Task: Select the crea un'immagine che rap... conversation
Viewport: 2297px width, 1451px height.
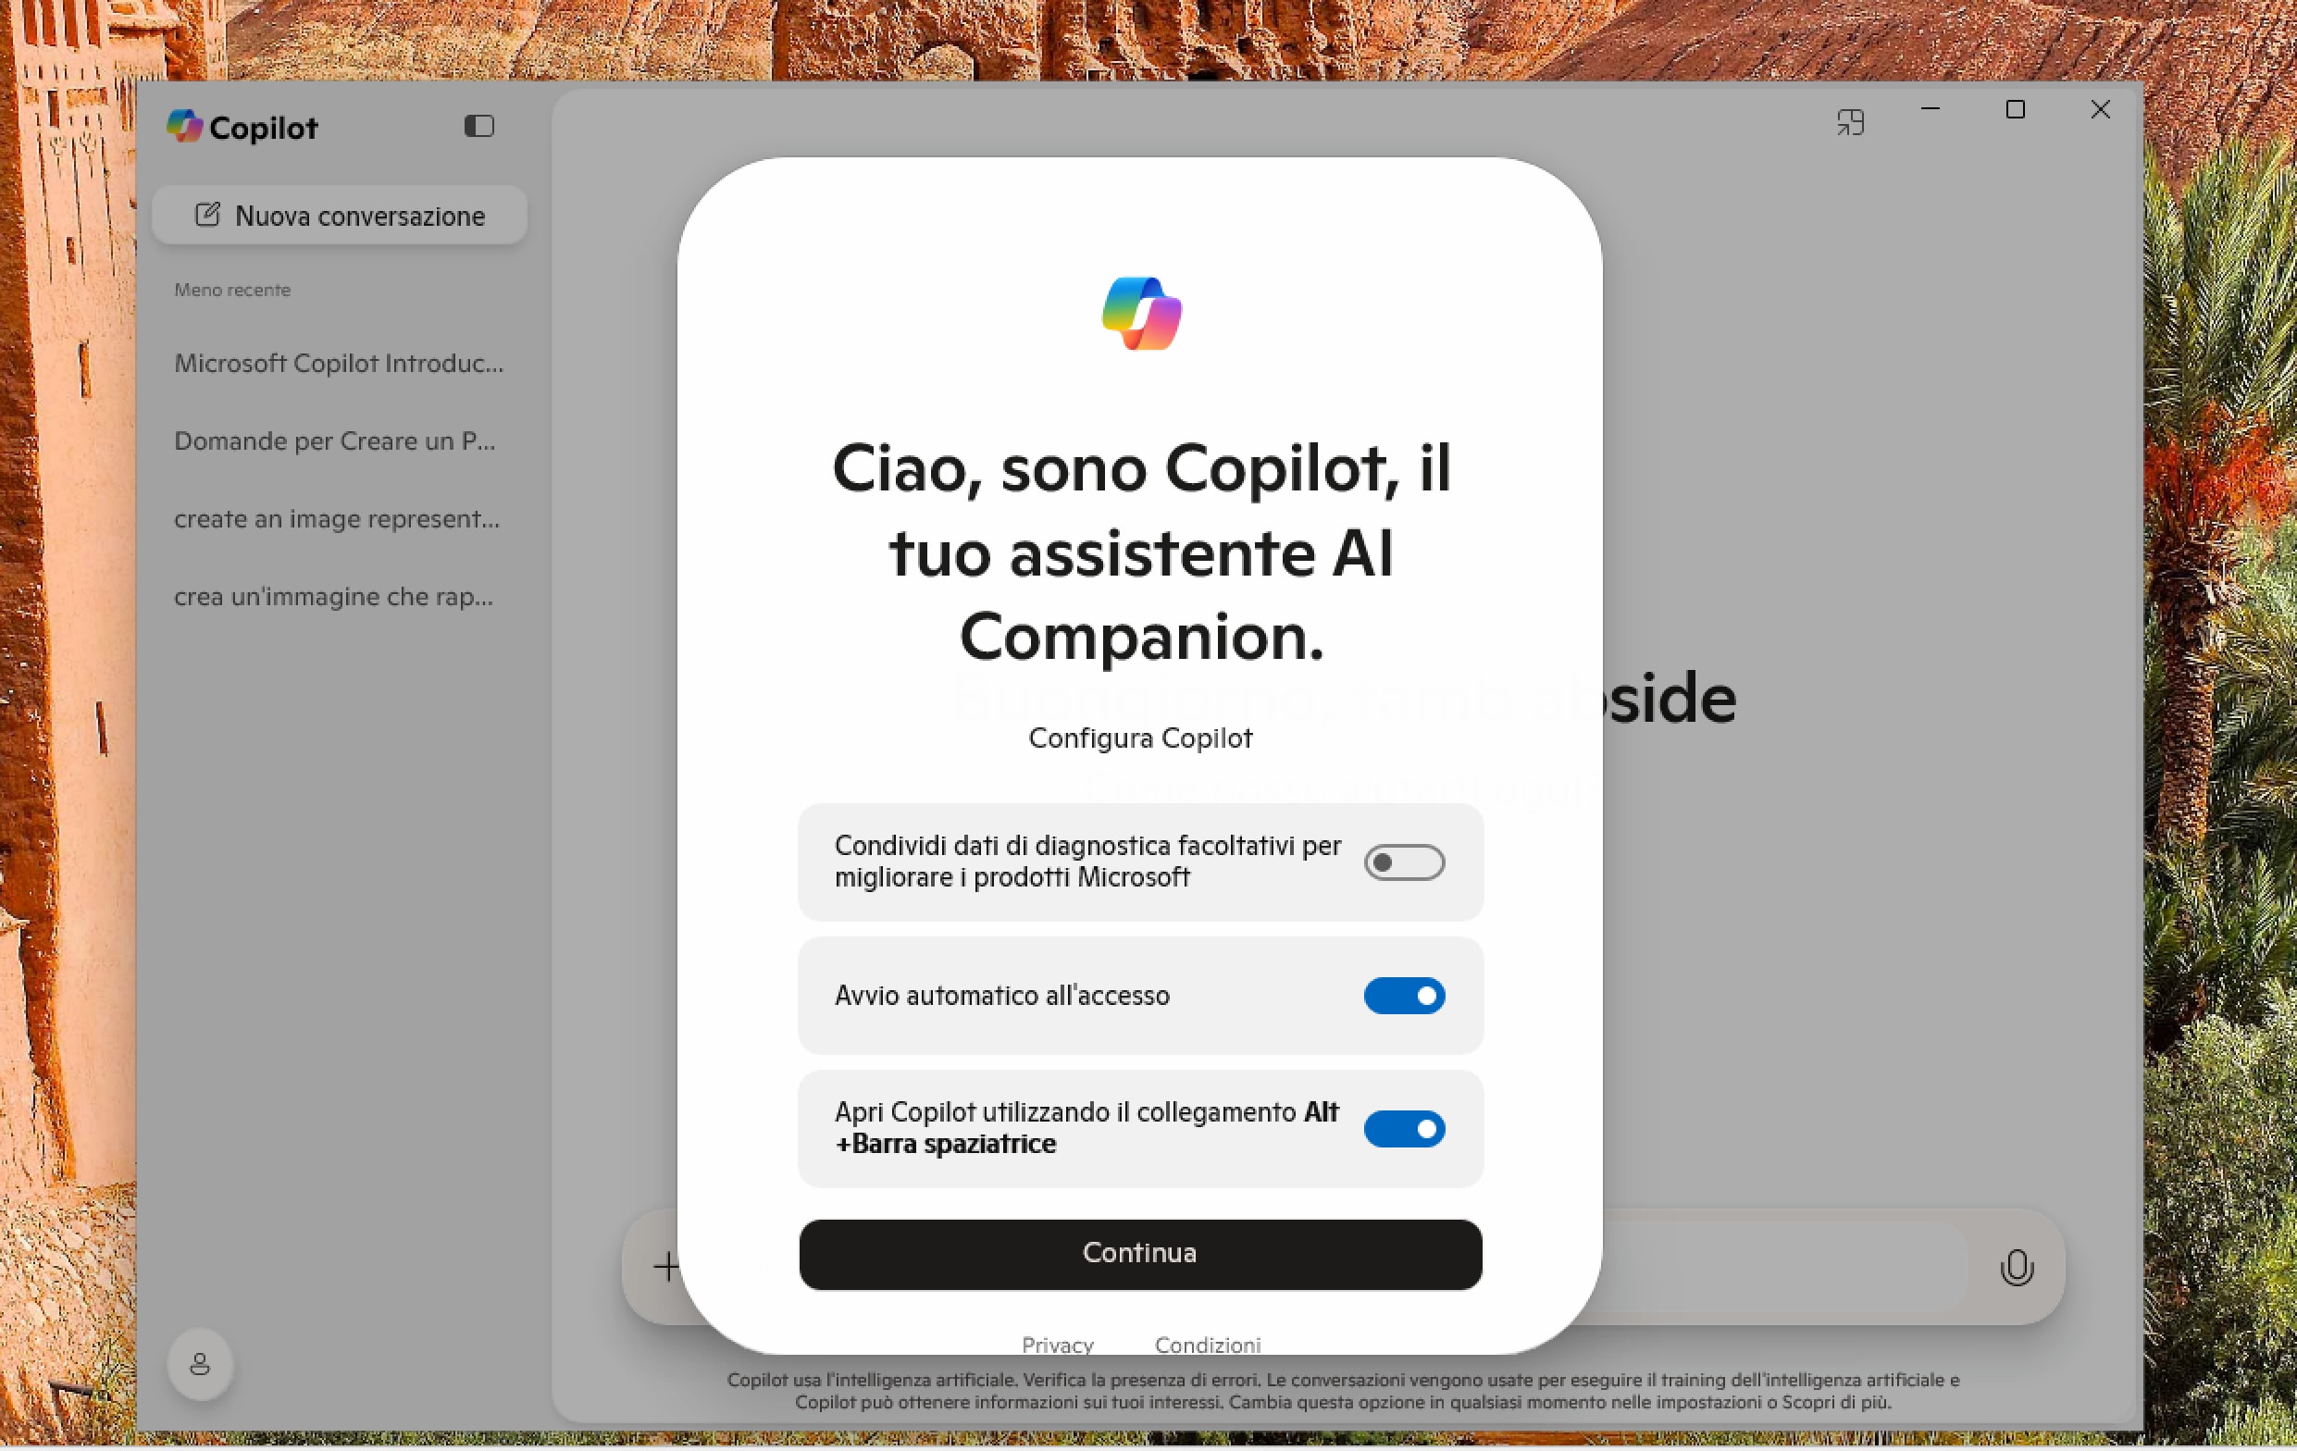Action: 333,596
